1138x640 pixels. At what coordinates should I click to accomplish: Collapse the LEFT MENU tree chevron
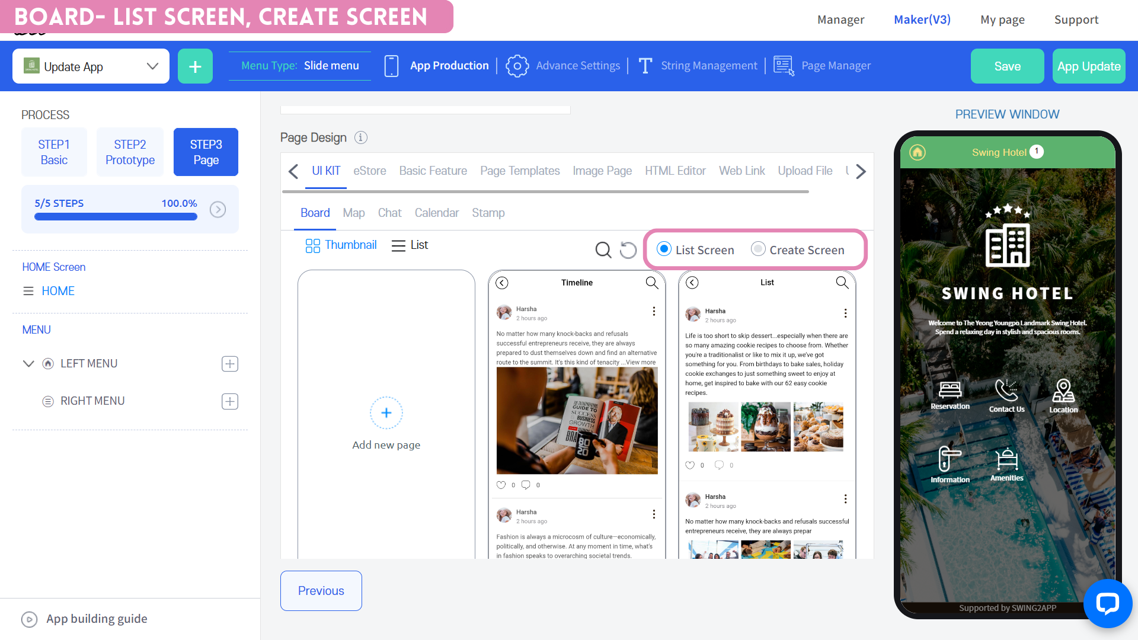tap(28, 364)
